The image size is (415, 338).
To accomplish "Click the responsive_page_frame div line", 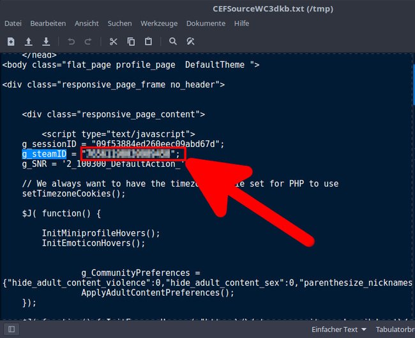I will click(x=114, y=85).
